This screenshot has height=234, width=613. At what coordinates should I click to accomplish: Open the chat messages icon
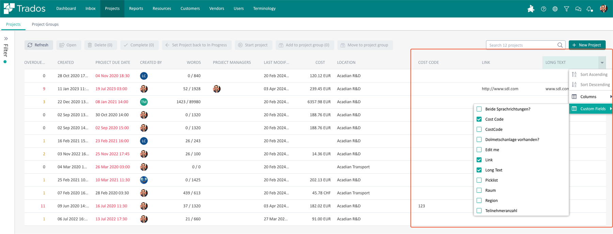(x=578, y=9)
